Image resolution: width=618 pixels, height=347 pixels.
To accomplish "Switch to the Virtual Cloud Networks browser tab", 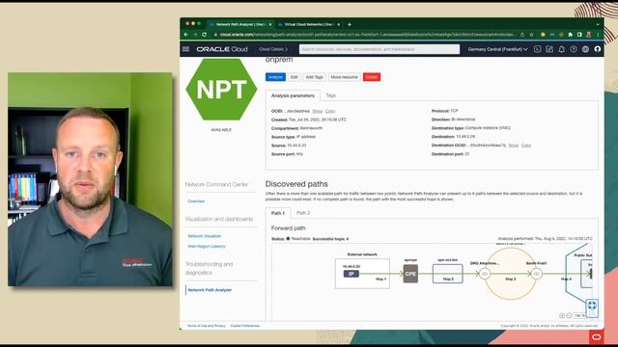I will [309, 24].
